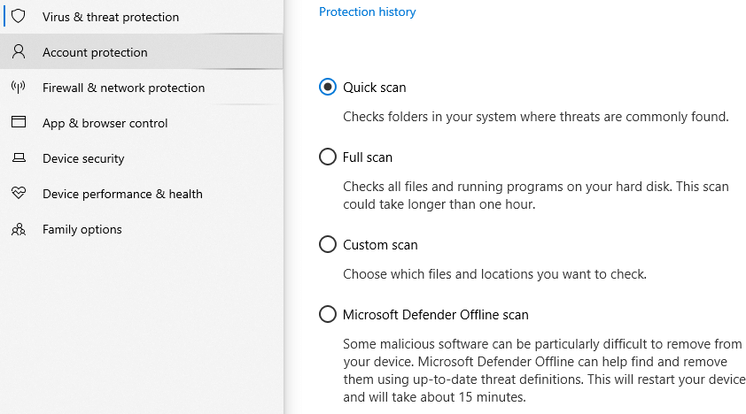
Task: Click the antenna icon for Firewall & network
Action: [x=18, y=87]
